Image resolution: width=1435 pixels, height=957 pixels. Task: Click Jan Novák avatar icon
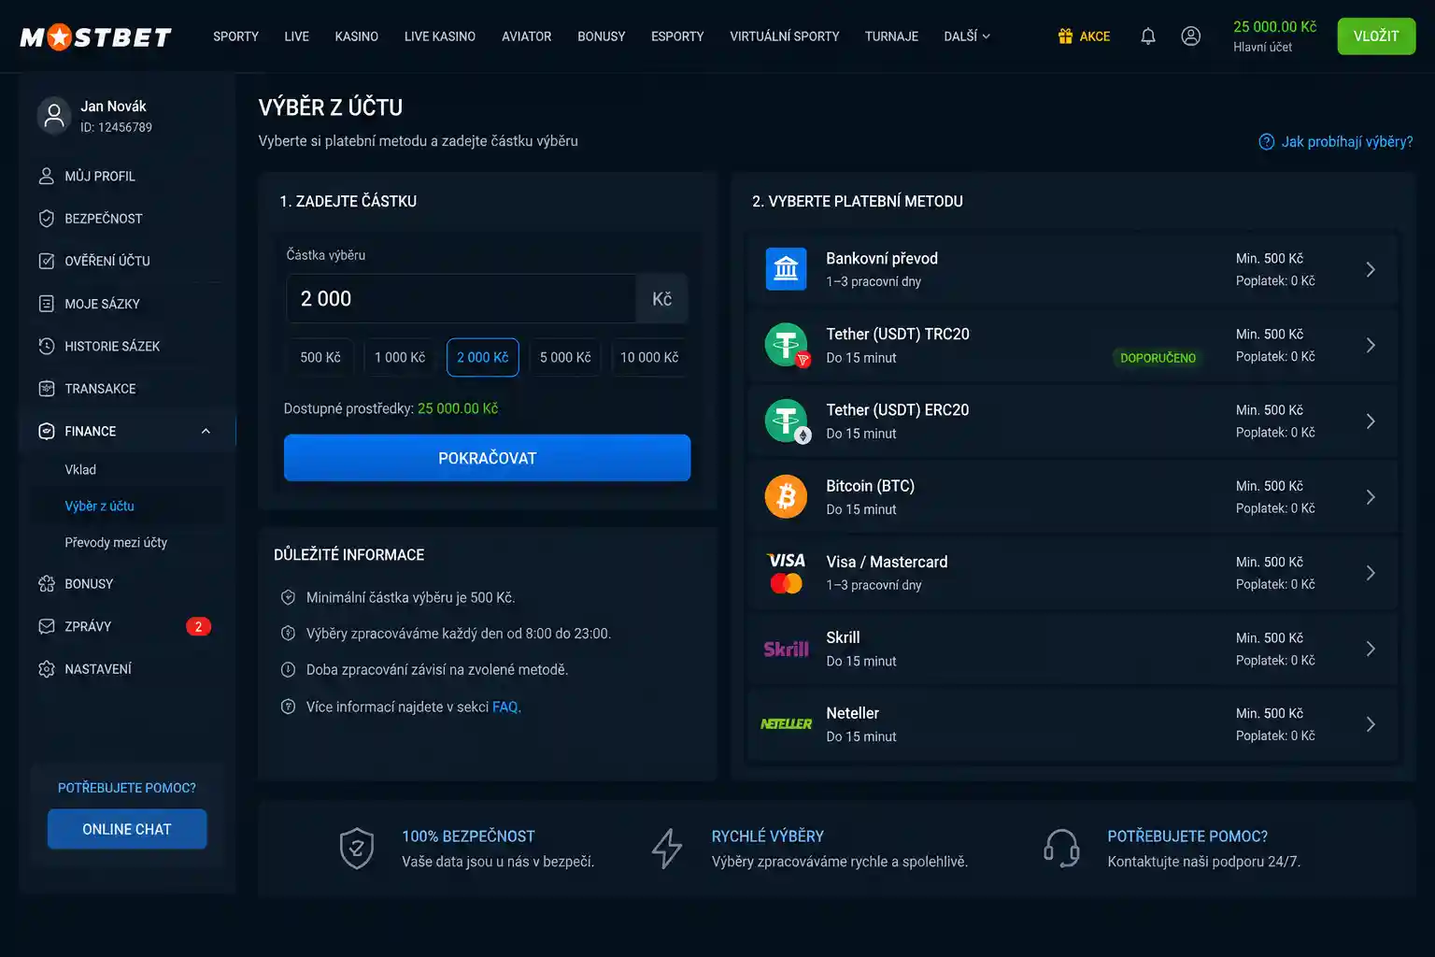coord(54,116)
